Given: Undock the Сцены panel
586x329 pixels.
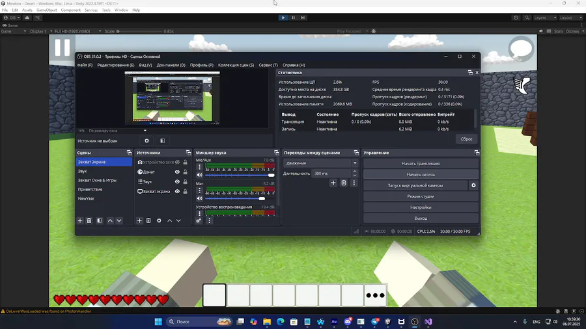Looking at the screenshot, I should (x=129, y=153).
